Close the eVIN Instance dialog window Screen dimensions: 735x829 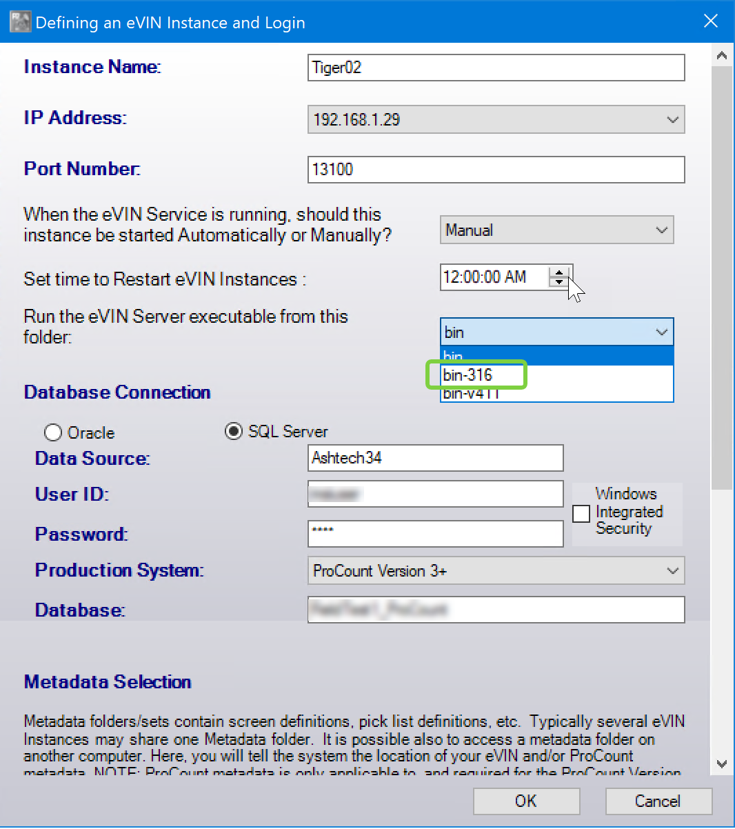[710, 21]
